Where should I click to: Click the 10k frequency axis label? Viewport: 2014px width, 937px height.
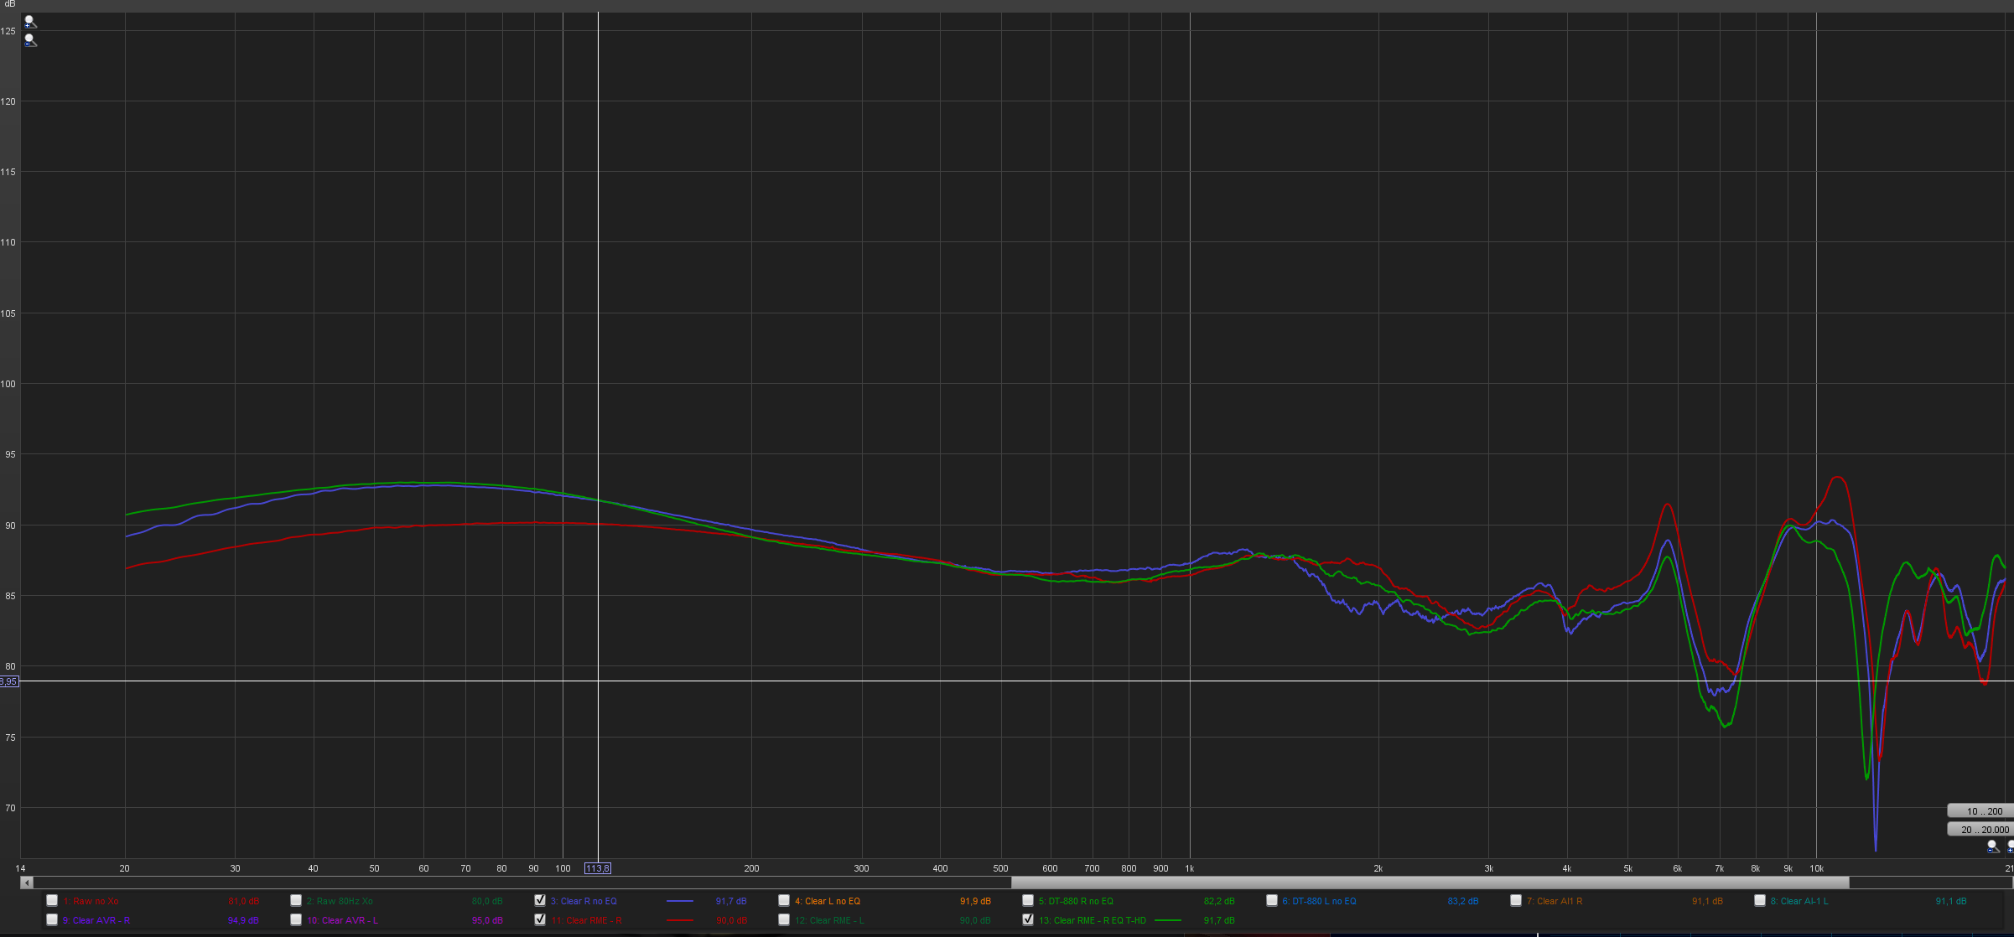pyautogui.click(x=1816, y=868)
